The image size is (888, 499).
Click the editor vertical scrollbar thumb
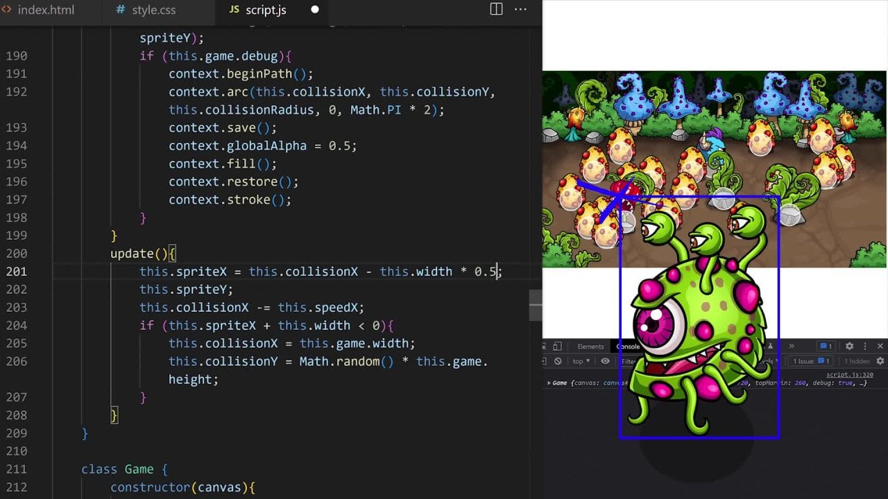[x=535, y=305]
